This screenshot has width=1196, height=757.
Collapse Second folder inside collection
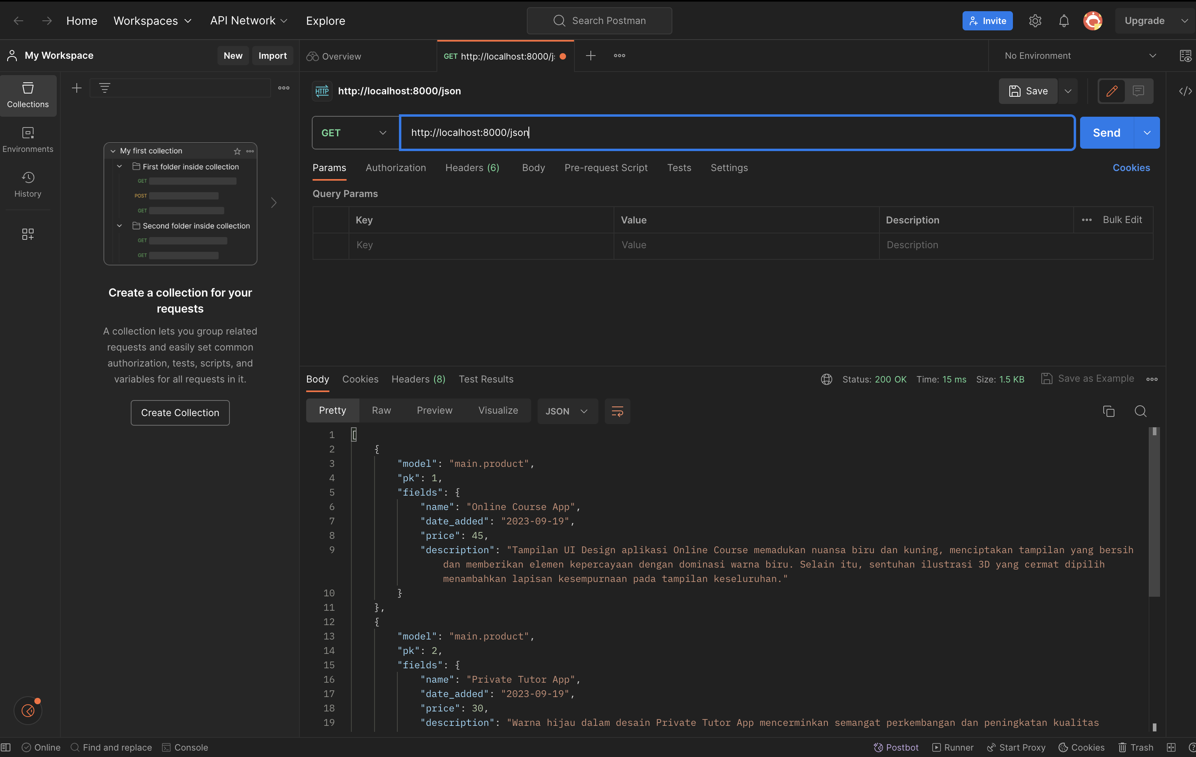tap(120, 225)
